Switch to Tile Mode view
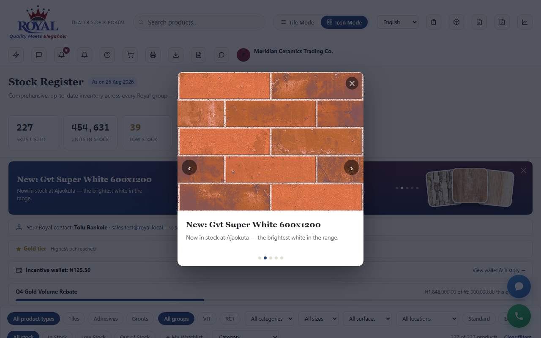The image size is (541, 338). pos(298,22)
